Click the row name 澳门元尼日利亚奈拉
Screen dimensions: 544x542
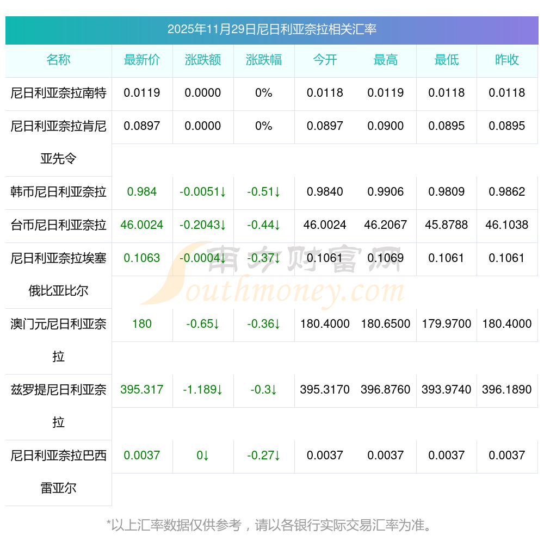tap(58, 340)
